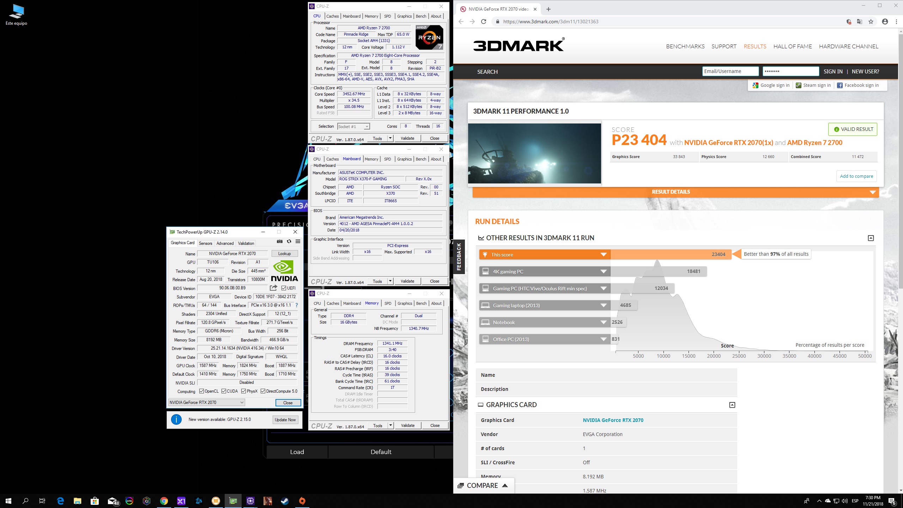Click the Email/Username input field
The width and height of the screenshot is (903, 508).
tap(730, 71)
